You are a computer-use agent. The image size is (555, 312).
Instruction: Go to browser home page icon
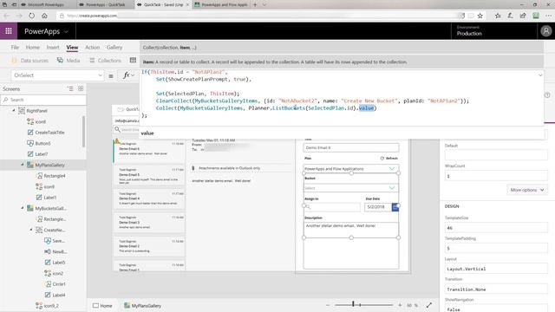(x=44, y=16)
